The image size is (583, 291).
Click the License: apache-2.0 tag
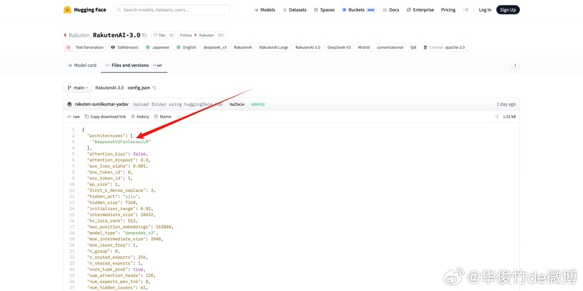[444, 47]
